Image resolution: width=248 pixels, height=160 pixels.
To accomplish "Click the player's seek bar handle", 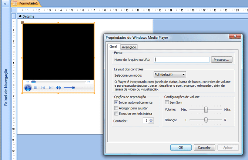I will coord(33,82).
